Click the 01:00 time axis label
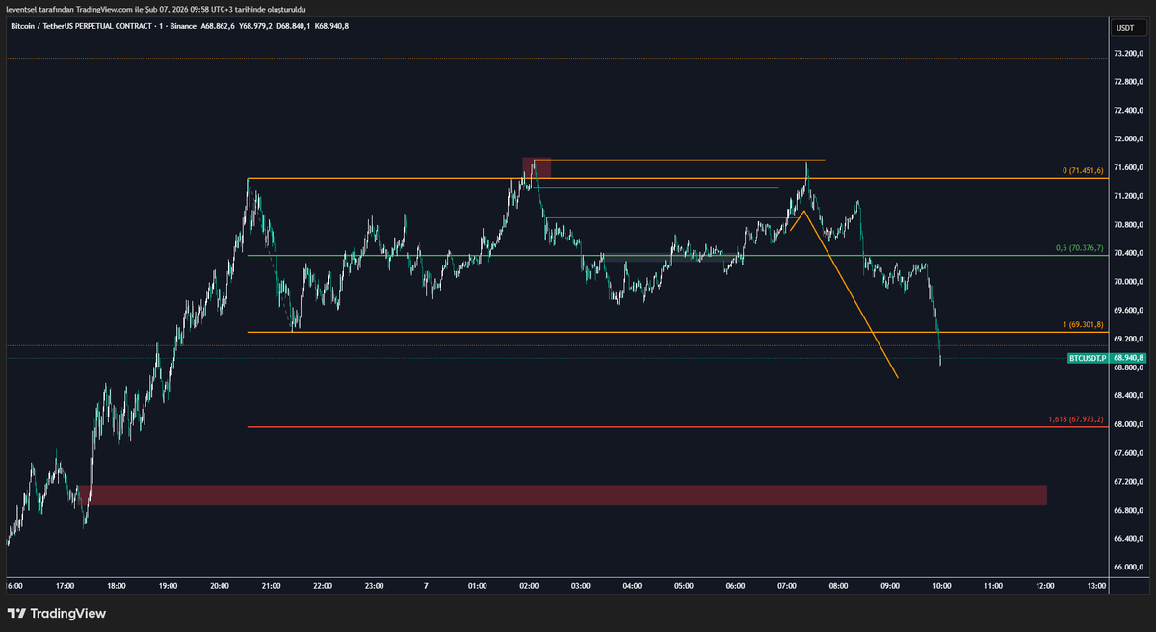 click(x=478, y=586)
